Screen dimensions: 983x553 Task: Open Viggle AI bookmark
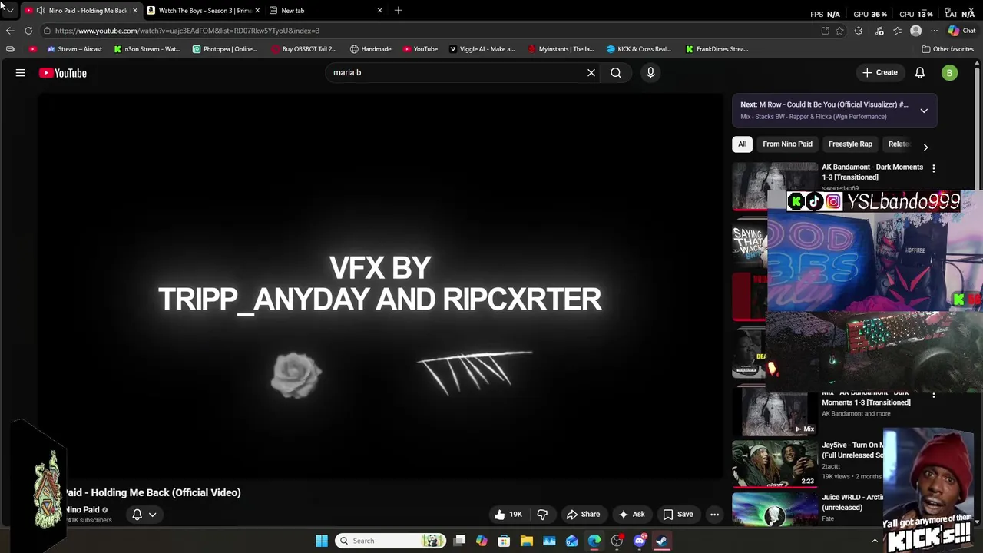click(482, 49)
